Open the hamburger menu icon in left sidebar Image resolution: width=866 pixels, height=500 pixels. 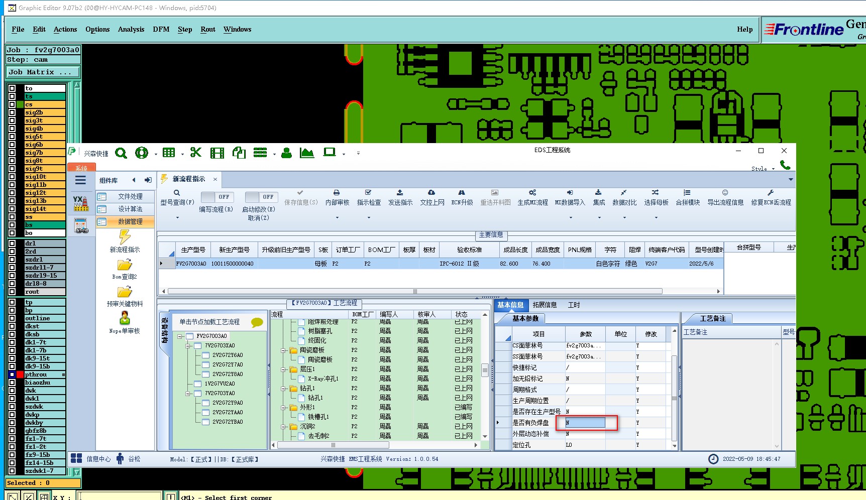click(x=80, y=180)
